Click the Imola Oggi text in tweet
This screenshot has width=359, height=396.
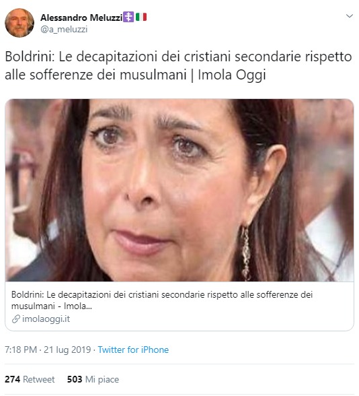click(232, 75)
